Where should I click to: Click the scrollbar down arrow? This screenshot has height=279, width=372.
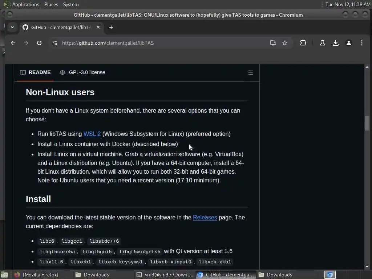(x=367, y=266)
